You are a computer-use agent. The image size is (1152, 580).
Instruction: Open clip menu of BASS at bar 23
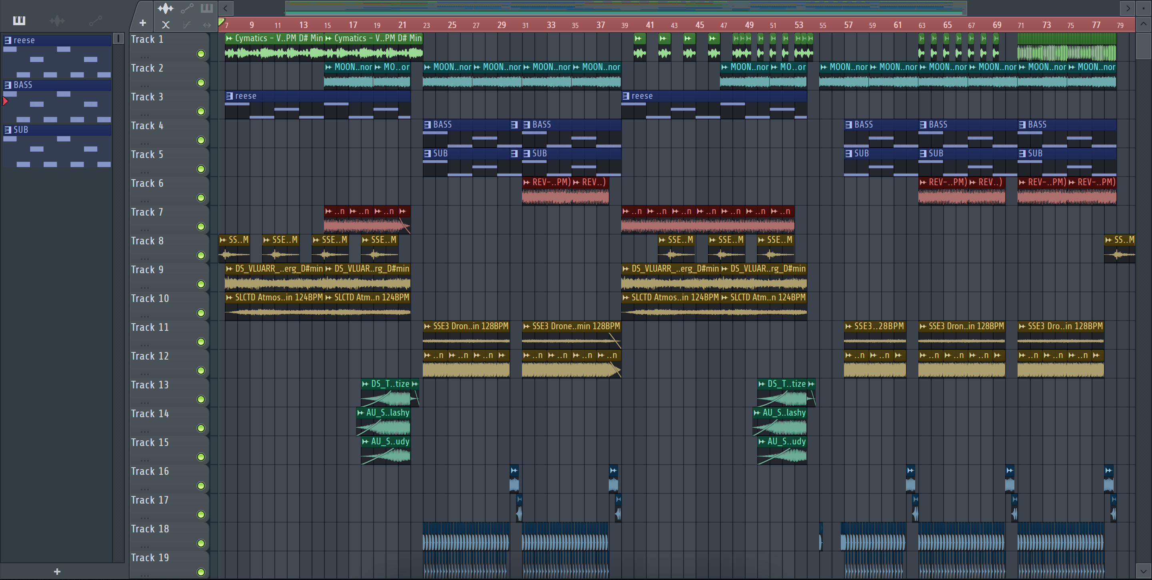click(428, 125)
